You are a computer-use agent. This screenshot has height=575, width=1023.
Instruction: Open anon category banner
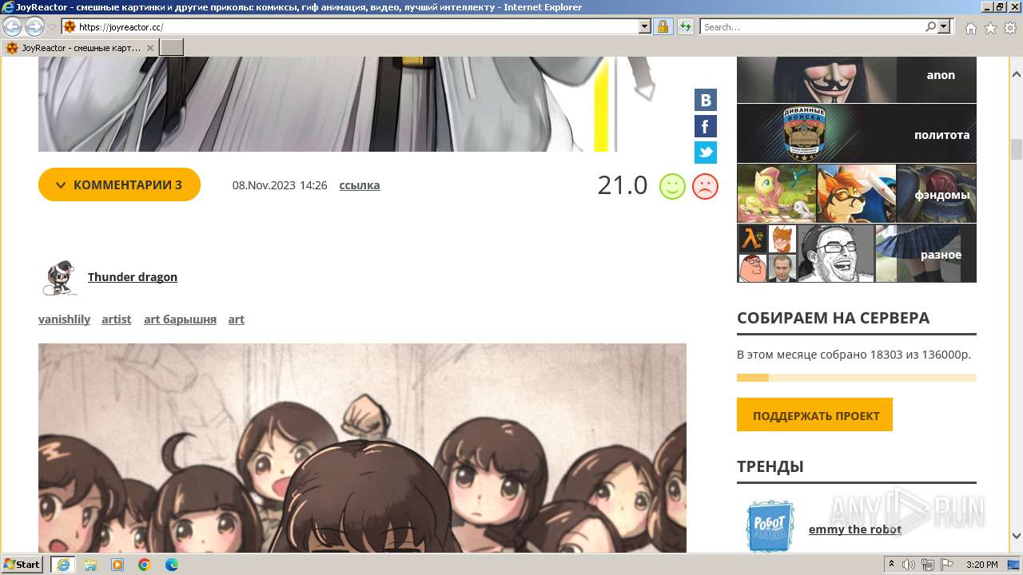[857, 79]
